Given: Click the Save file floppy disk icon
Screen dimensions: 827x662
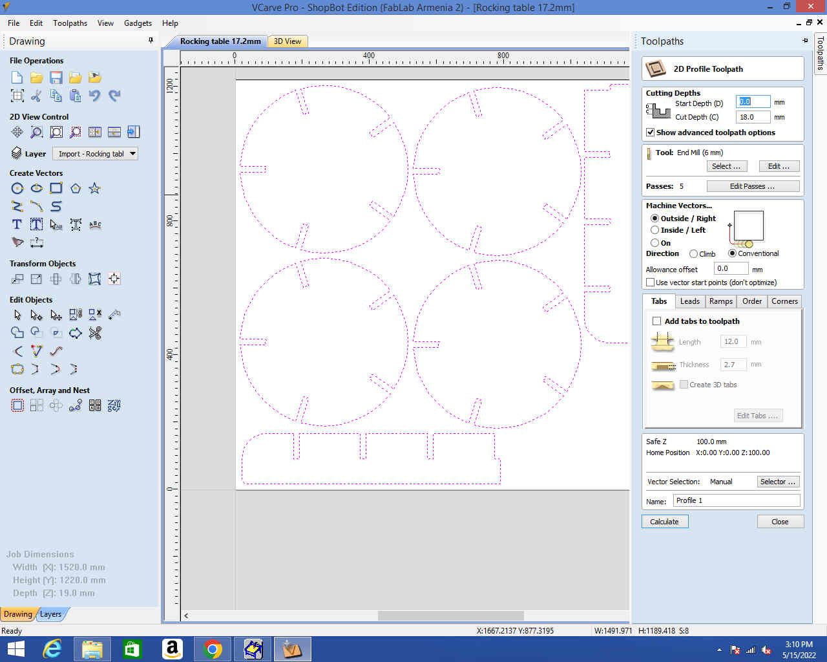Looking at the screenshot, I should 56,78.
